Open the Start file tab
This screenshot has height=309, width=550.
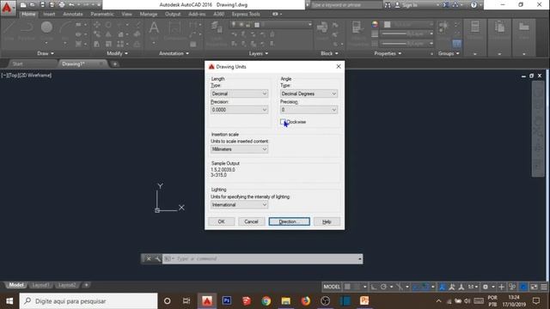[17, 64]
